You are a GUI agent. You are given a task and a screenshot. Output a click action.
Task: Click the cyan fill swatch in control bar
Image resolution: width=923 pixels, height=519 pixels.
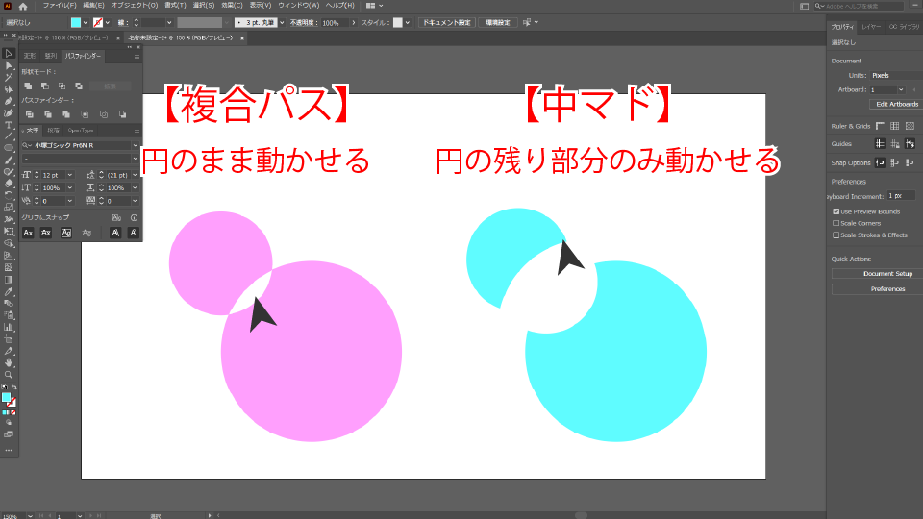[x=76, y=22]
